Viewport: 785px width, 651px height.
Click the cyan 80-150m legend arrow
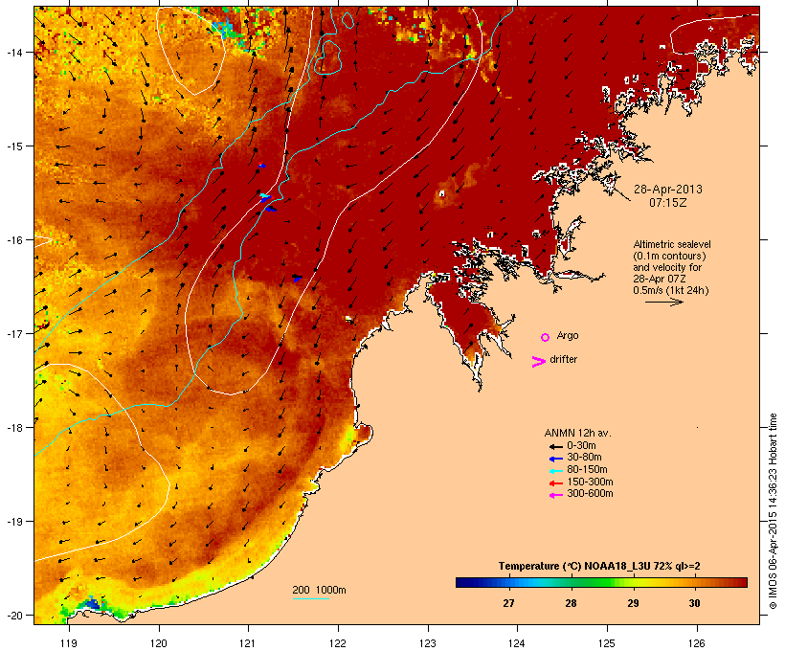tap(555, 471)
